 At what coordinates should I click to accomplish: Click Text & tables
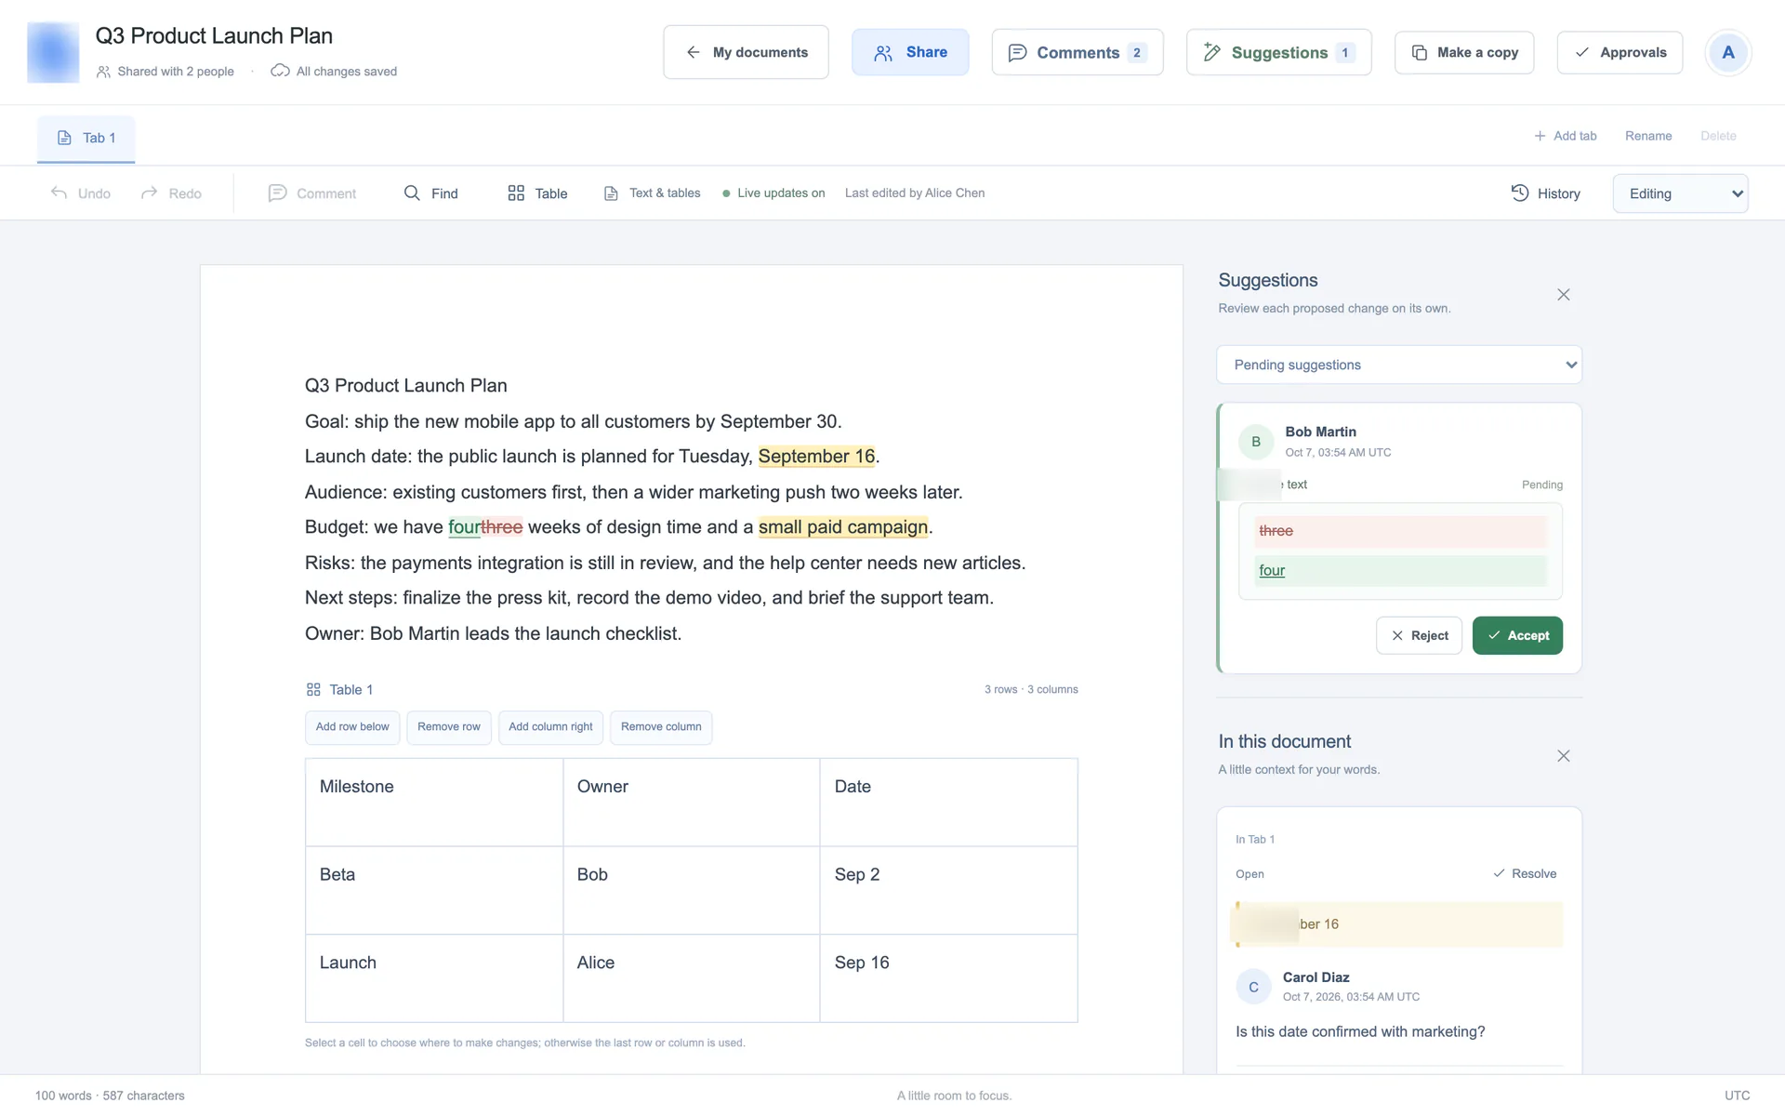pyautogui.click(x=653, y=193)
